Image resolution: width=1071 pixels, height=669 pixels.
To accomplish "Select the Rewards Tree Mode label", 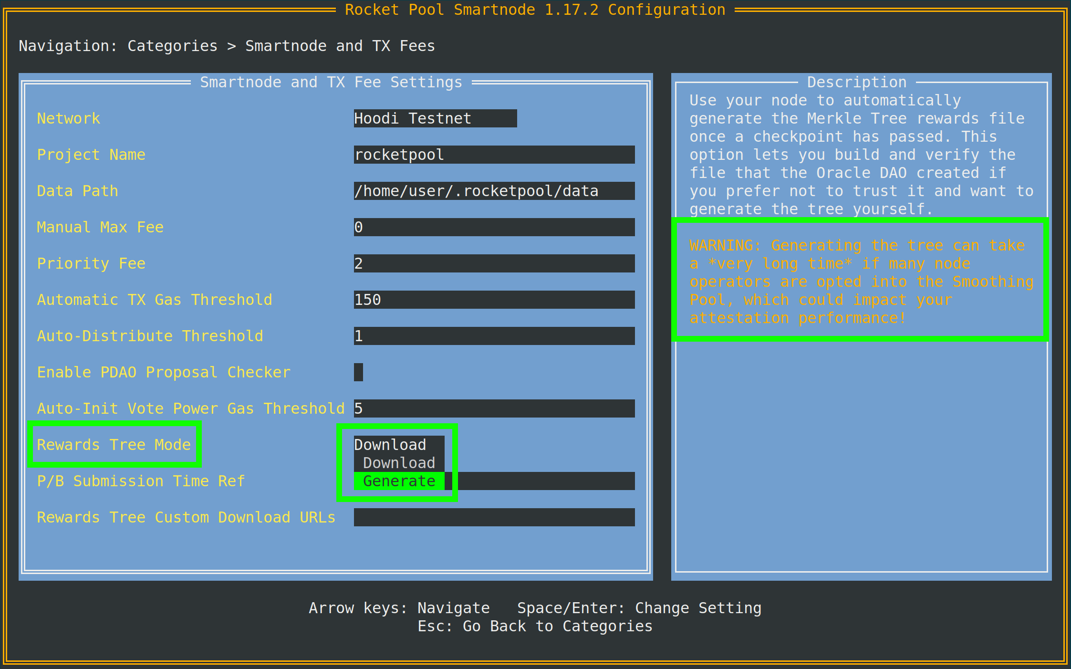I will (114, 445).
